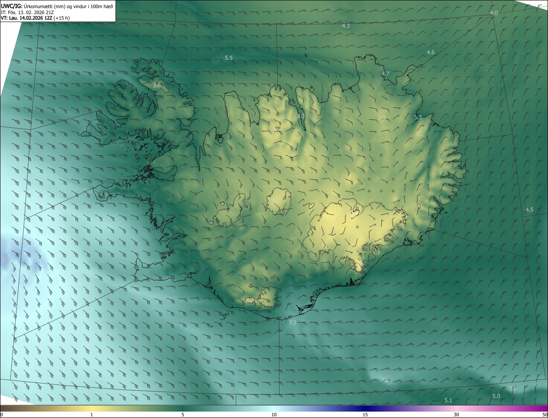This screenshot has height=418, width=548.
Task: Click the color bar tick labeled 15
Action: (365, 415)
